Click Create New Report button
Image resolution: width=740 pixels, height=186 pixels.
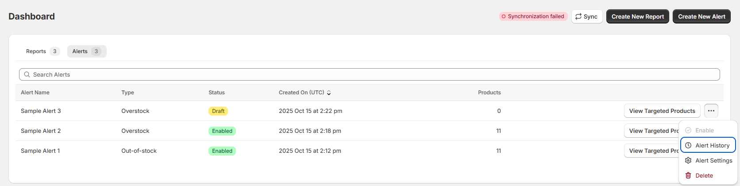pos(637,16)
